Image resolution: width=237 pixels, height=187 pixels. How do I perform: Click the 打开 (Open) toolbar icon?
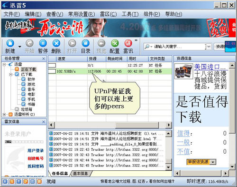[x=72, y=43]
